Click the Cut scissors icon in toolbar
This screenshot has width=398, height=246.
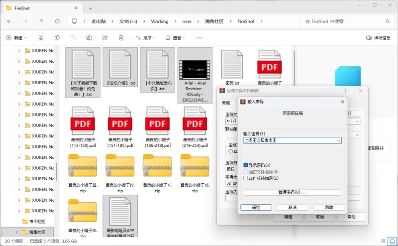41,38
